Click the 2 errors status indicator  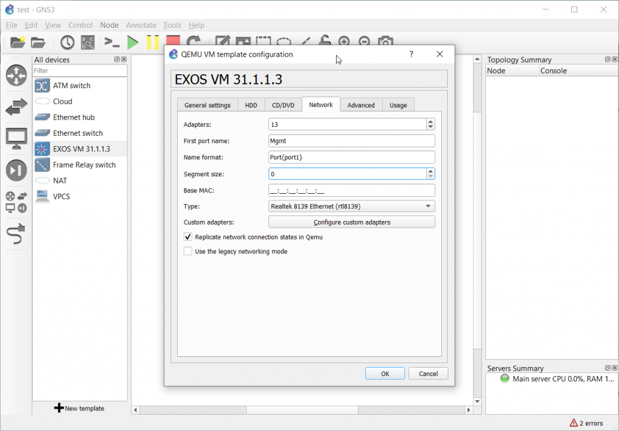pyautogui.click(x=586, y=423)
